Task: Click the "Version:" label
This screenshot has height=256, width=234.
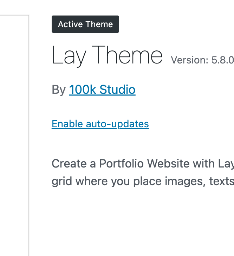Action: (190, 60)
